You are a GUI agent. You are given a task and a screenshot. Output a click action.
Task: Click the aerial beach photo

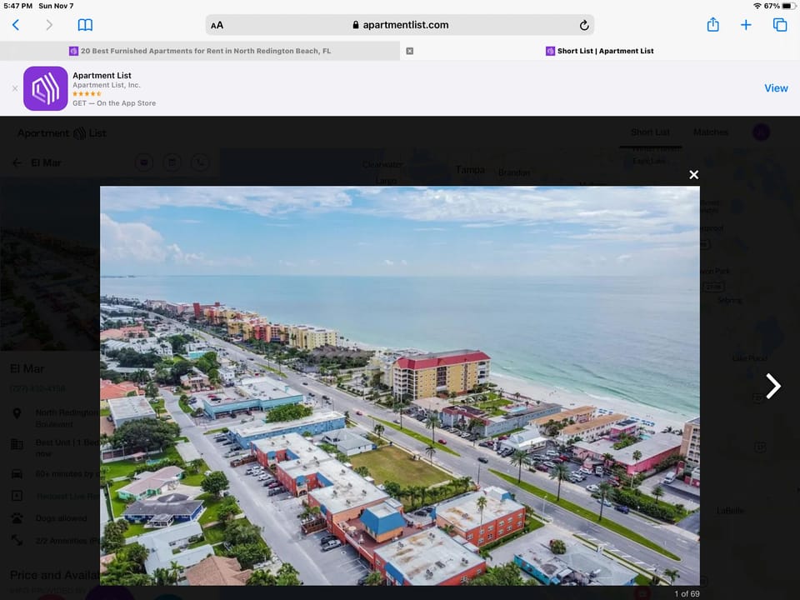[x=400, y=383]
